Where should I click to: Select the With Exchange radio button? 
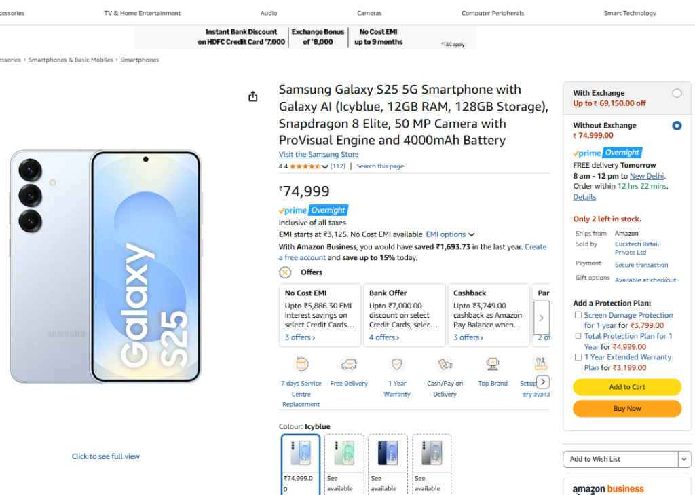677,93
